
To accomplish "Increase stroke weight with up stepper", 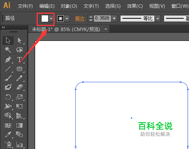I will point(91,17).
